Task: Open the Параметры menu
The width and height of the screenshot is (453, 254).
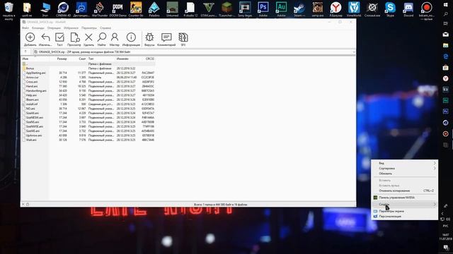Action: pos(89,28)
